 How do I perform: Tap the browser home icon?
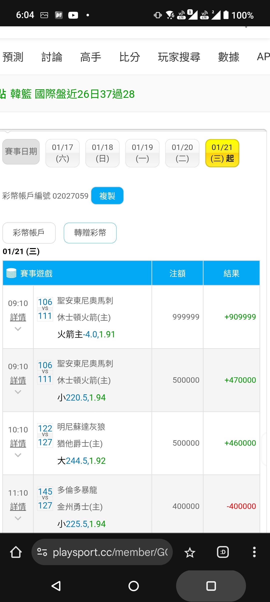coord(16,552)
